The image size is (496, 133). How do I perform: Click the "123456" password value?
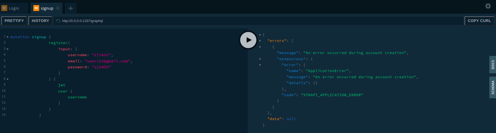tap(101, 67)
